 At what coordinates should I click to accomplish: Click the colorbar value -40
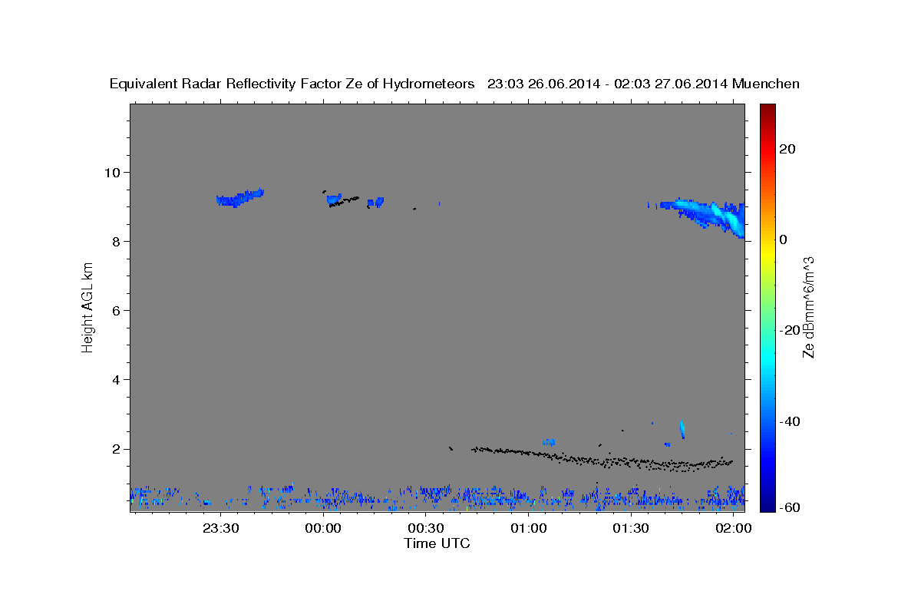pos(789,421)
